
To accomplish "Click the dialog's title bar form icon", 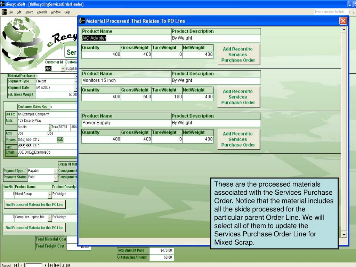I will (82, 21).
